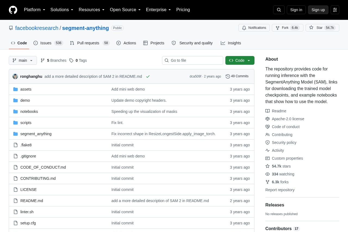Switch to the Projects tab
348x232 pixels.
click(154, 43)
